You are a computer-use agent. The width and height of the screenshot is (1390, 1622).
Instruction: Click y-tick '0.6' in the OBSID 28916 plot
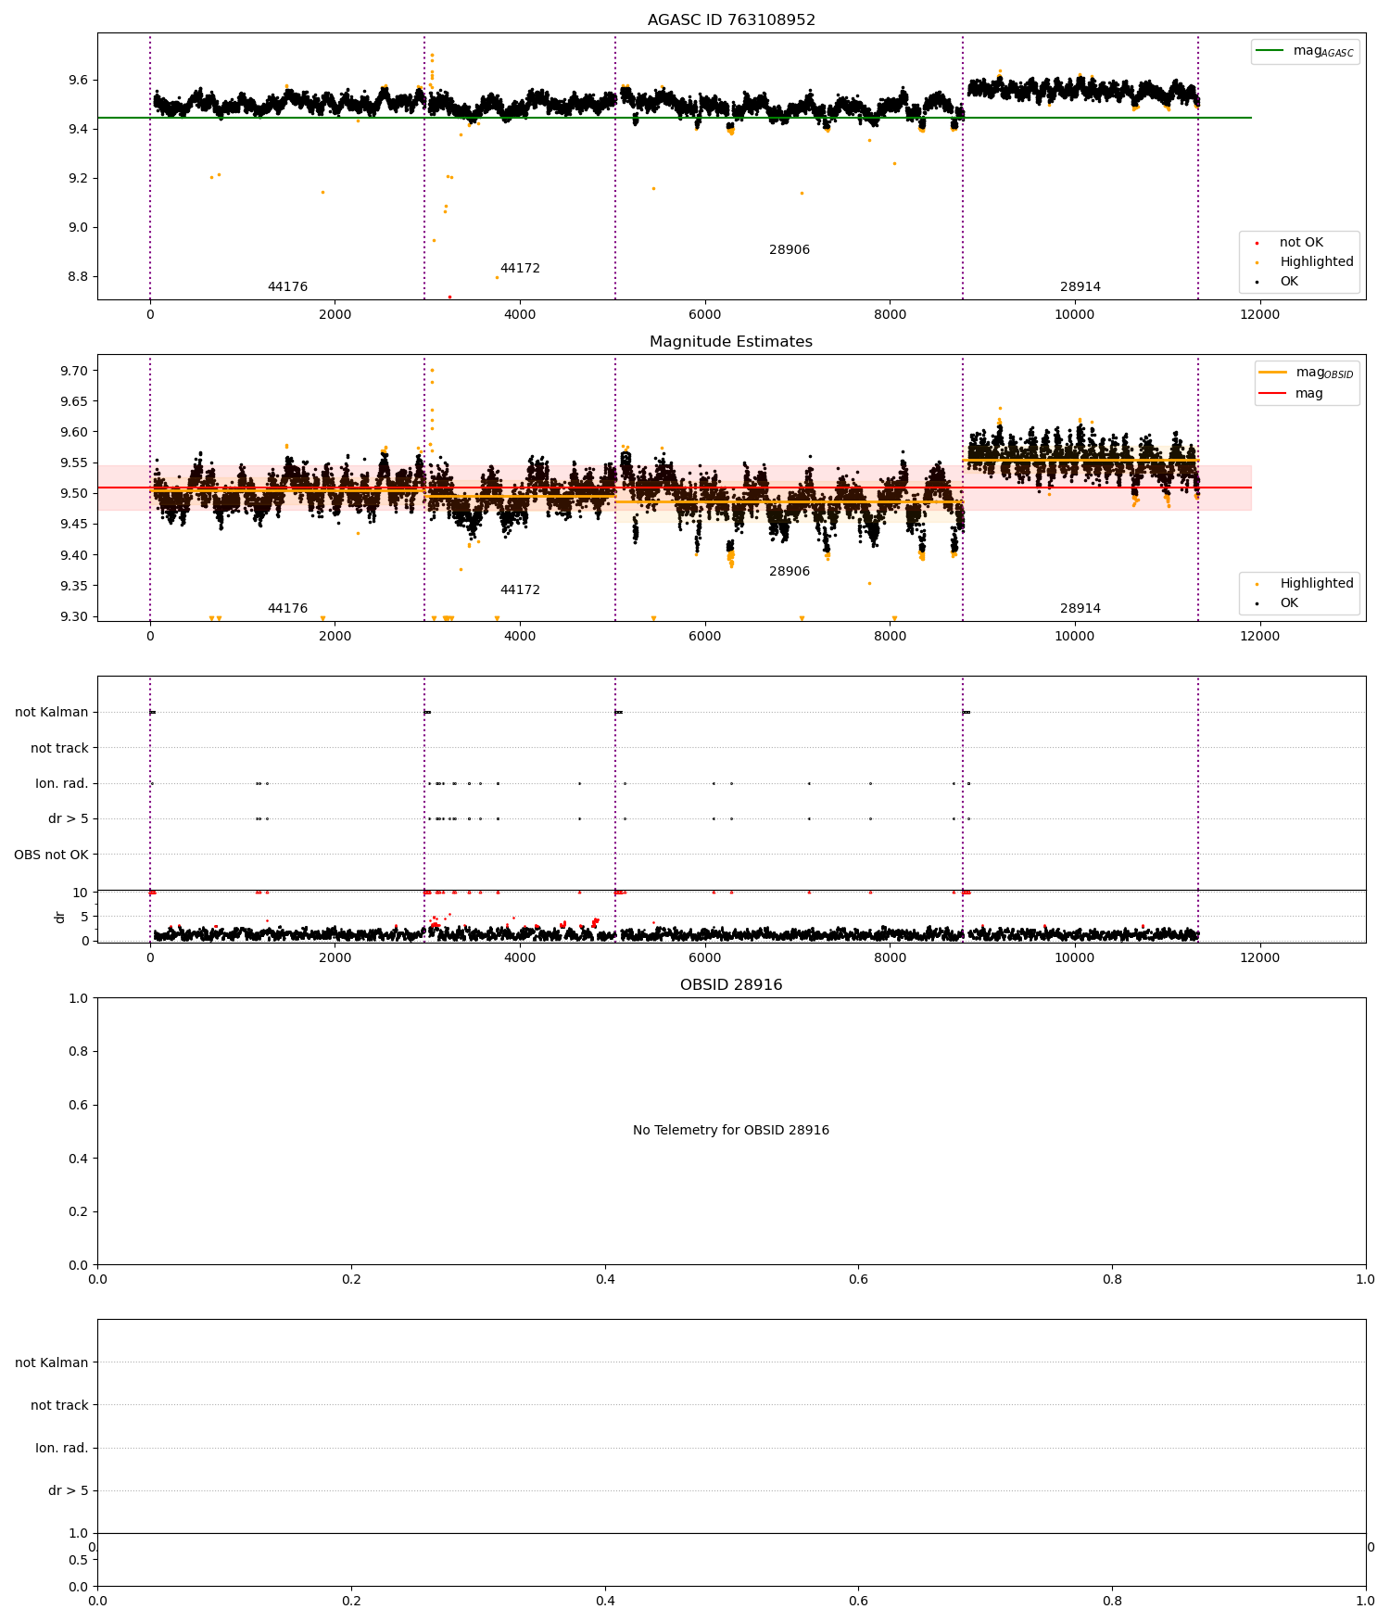click(78, 1106)
